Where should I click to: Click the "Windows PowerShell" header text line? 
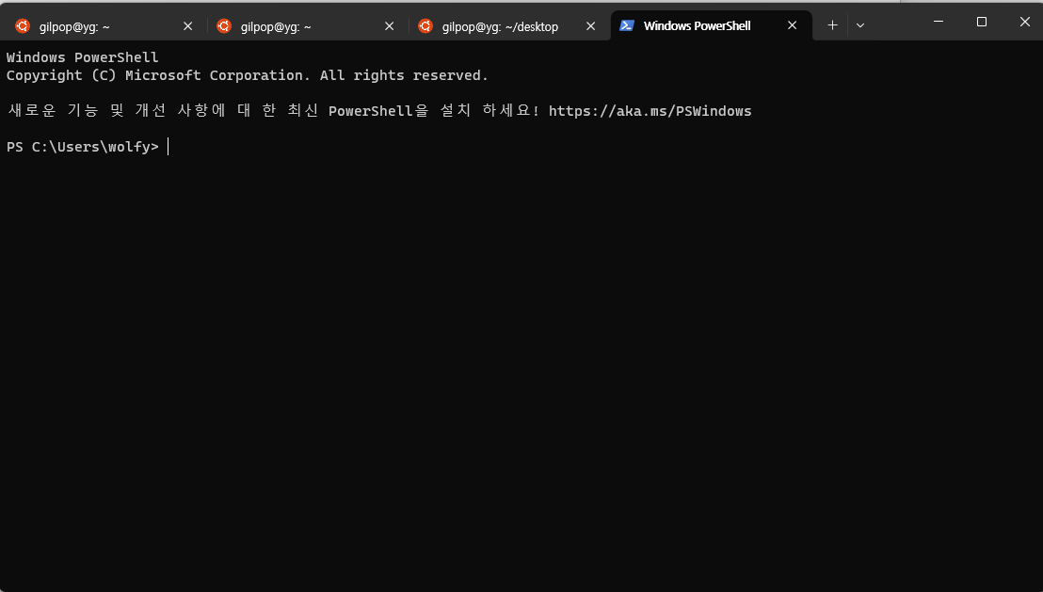(x=83, y=57)
